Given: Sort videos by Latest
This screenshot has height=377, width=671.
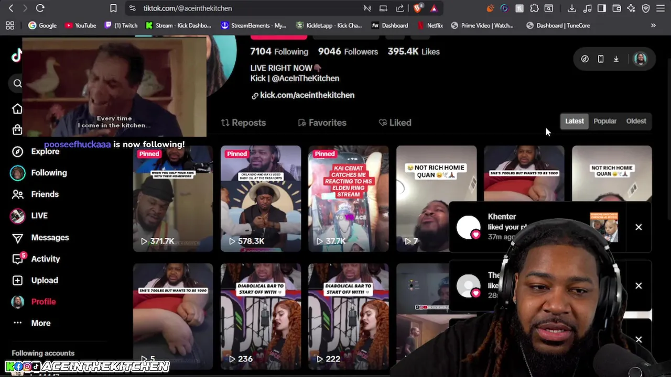Looking at the screenshot, I should pyautogui.click(x=574, y=121).
